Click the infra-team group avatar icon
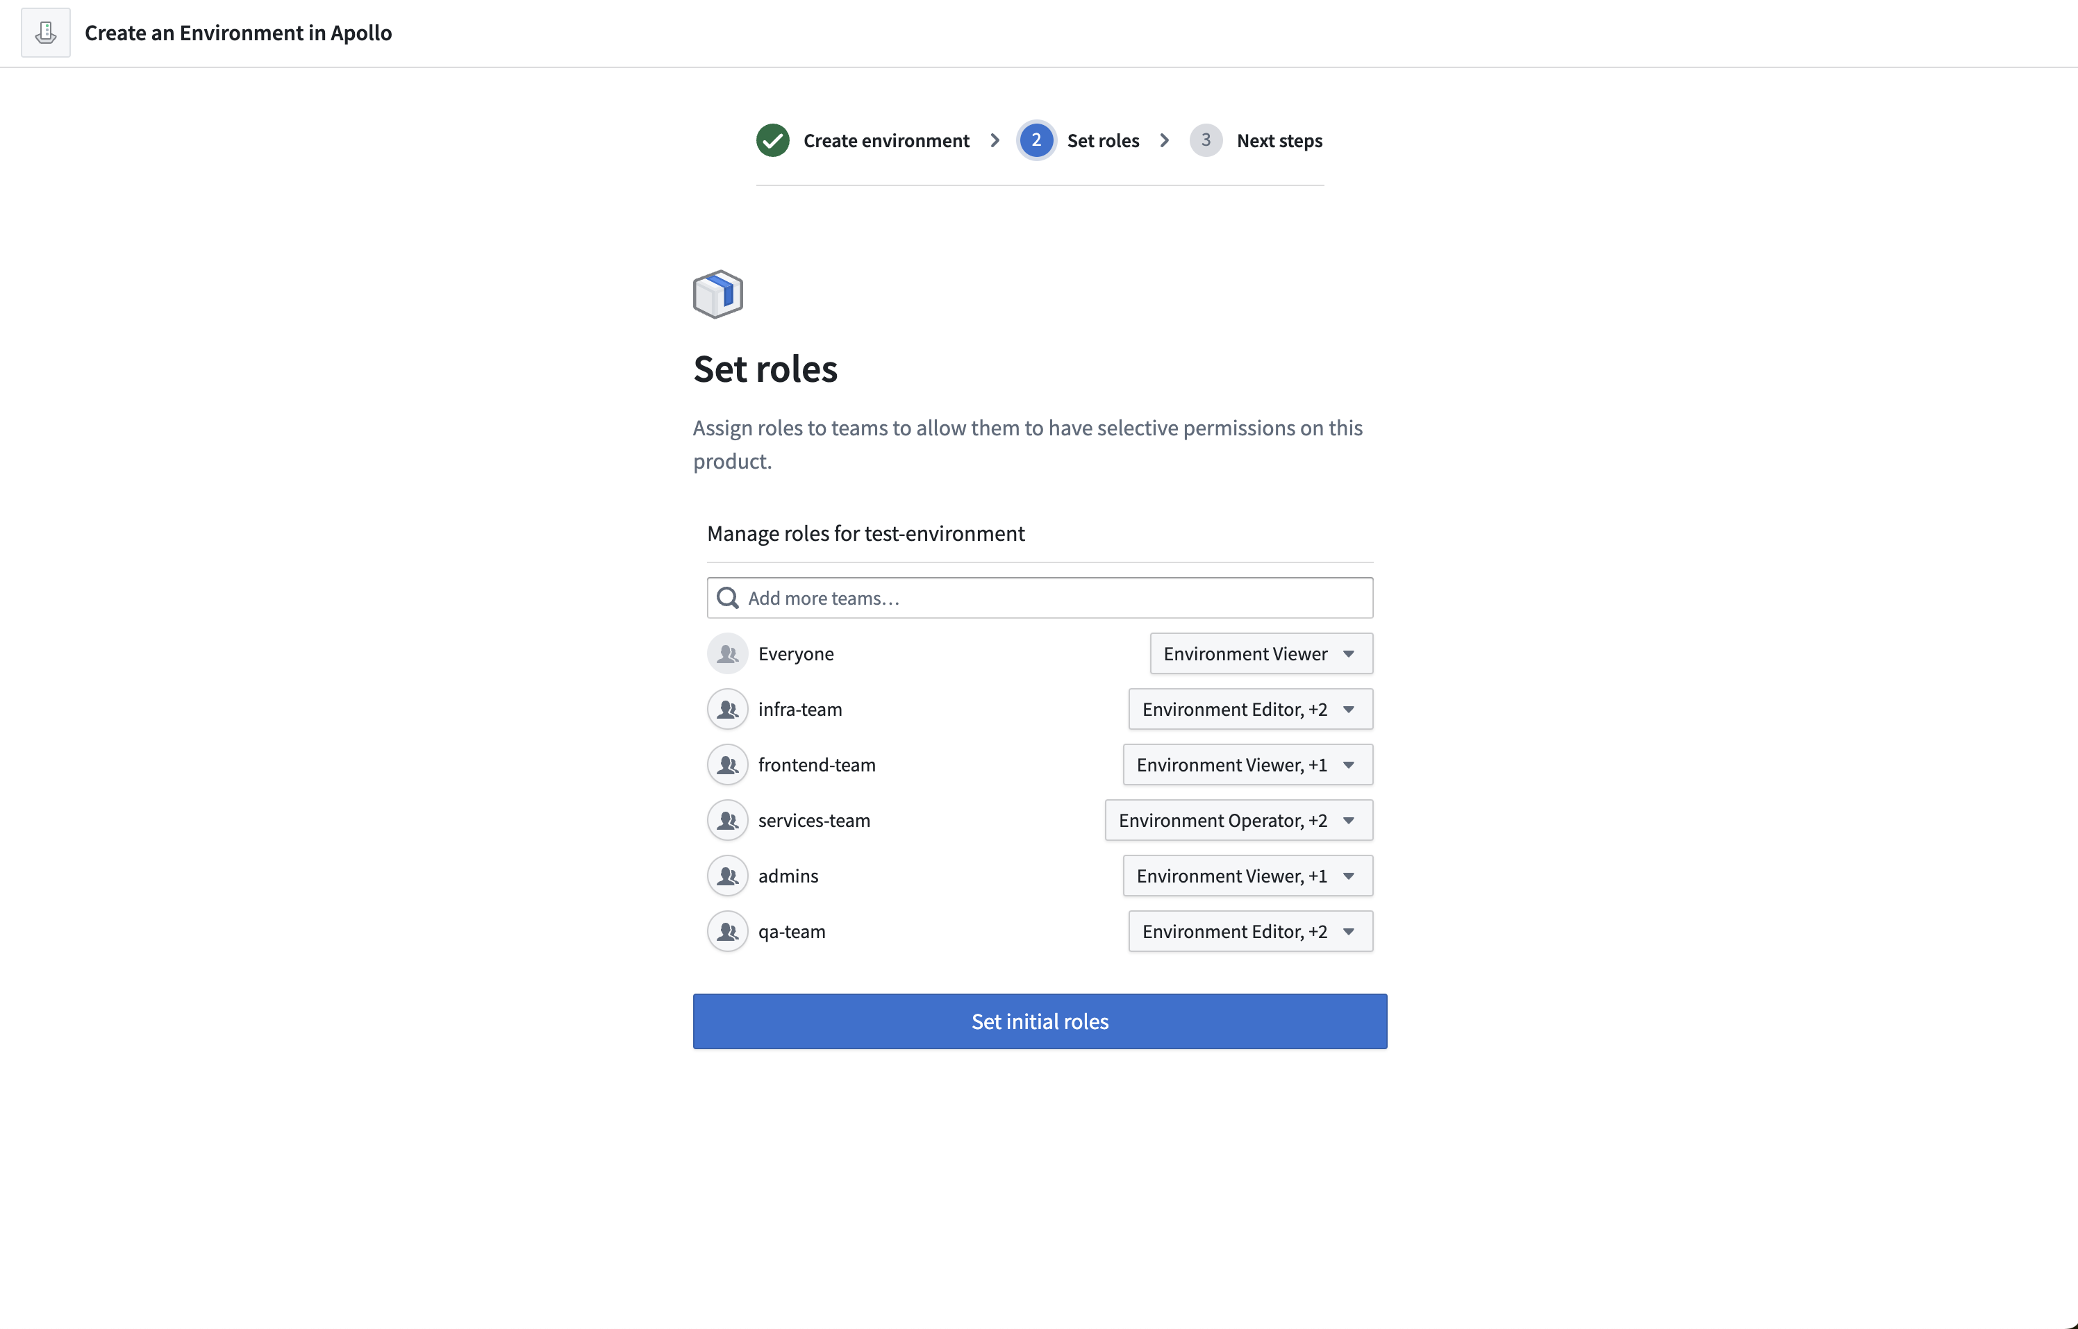The width and height of the screenshot is (2078, 1329). (727, 710)
